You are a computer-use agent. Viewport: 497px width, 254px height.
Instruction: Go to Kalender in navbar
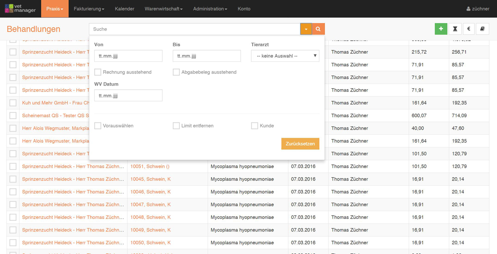pyautogui.click(x=124, y=9)
